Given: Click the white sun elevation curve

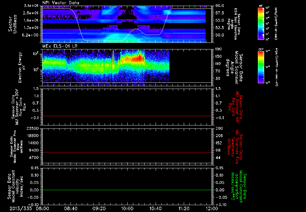Looking at the screenshot, I should point(127,24).
